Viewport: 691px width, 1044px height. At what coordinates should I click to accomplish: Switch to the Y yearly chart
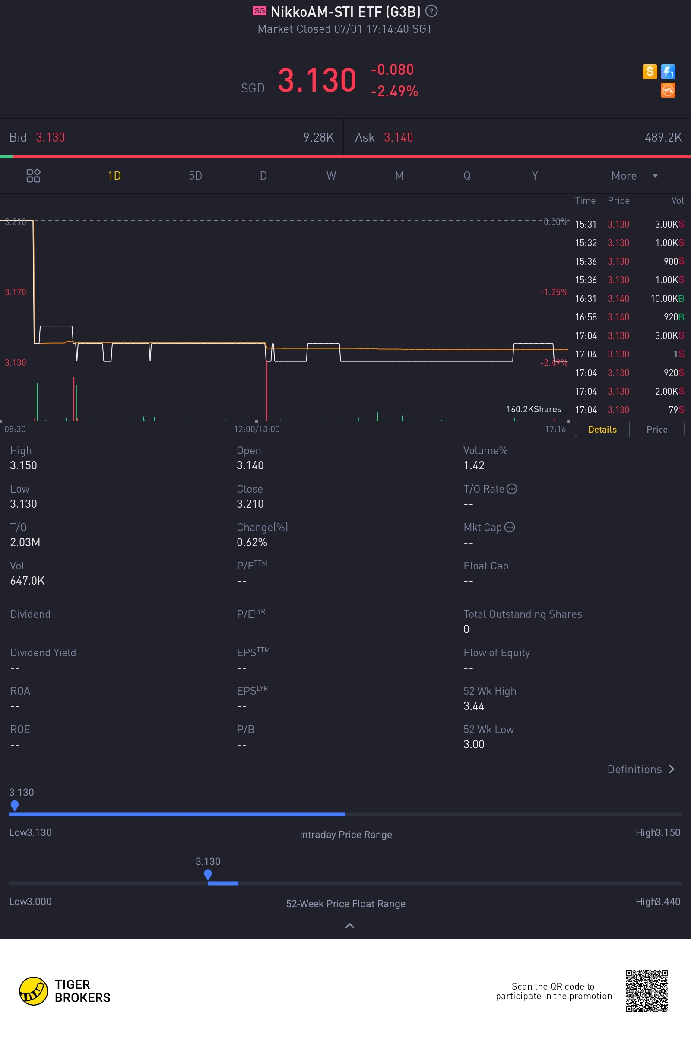[535, 176]
